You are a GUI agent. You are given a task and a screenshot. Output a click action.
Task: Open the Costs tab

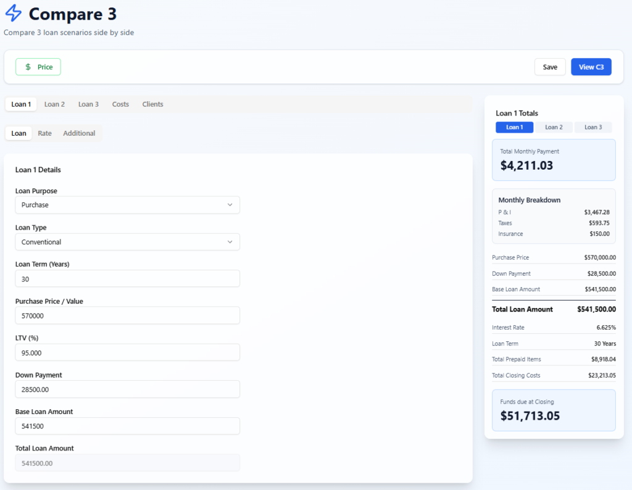pos(120,104)
